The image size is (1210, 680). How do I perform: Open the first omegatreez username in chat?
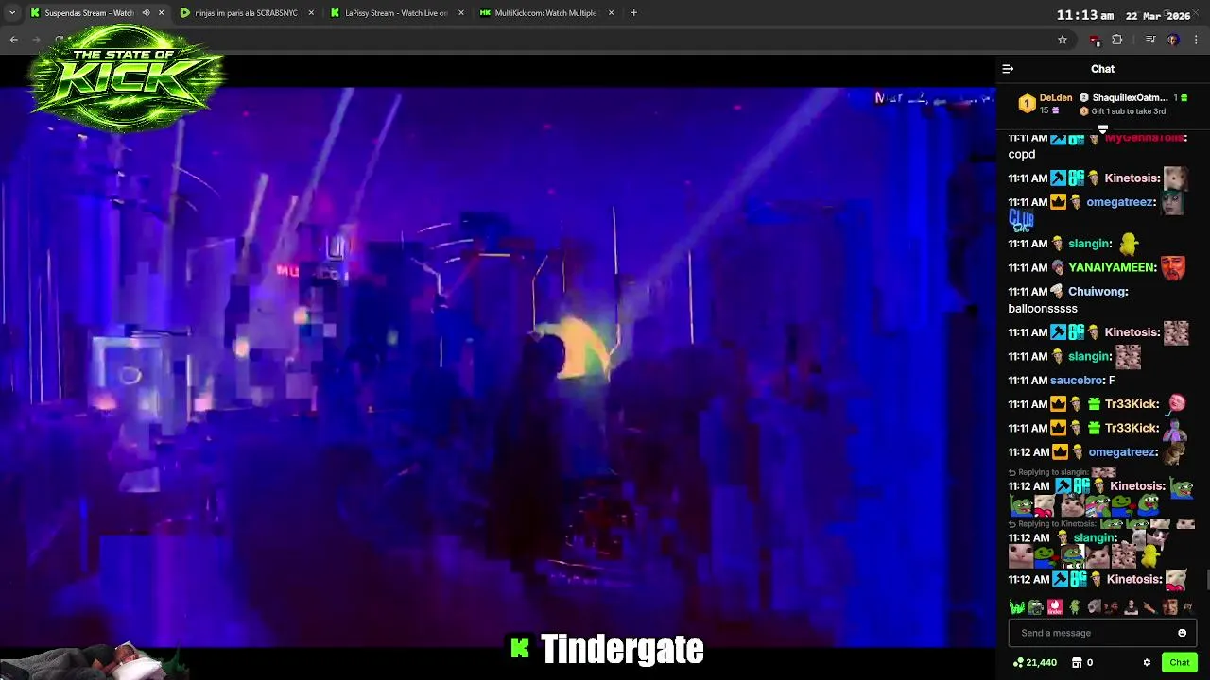click(x=1121, y=202)
